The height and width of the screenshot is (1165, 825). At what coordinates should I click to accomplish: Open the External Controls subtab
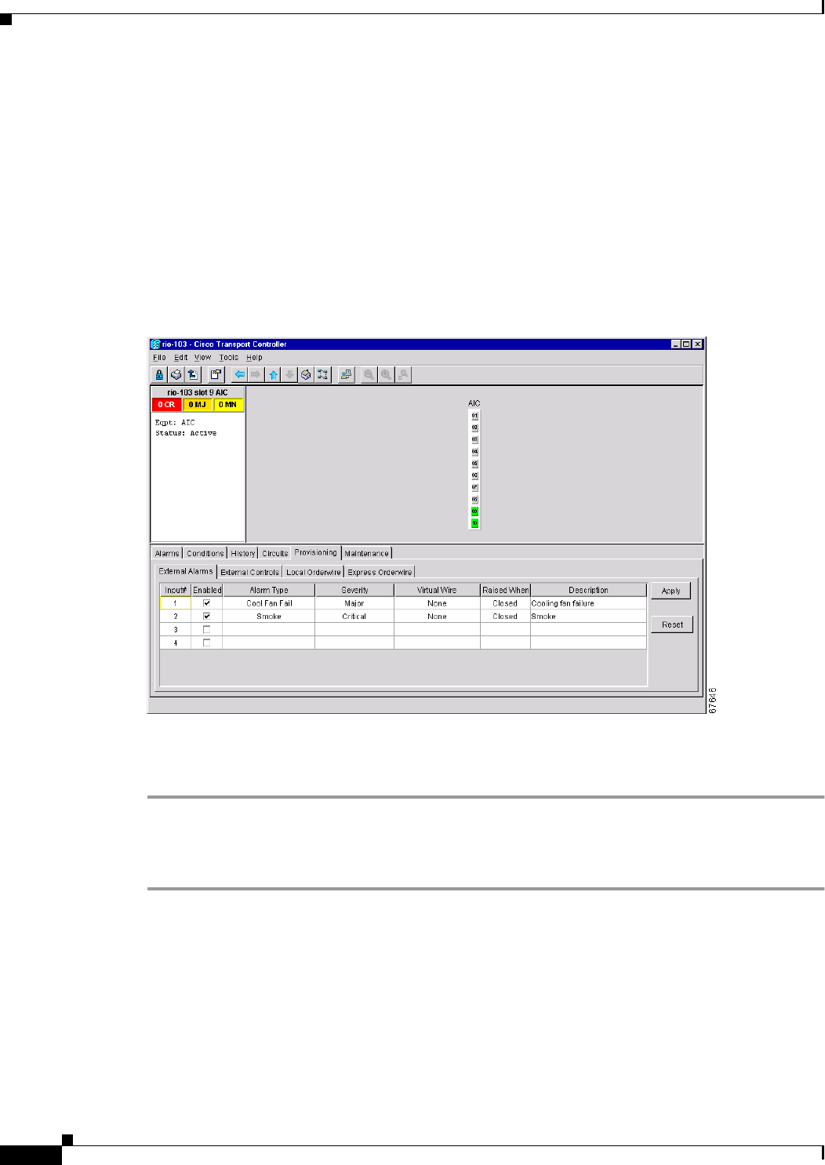click(249, 572)
